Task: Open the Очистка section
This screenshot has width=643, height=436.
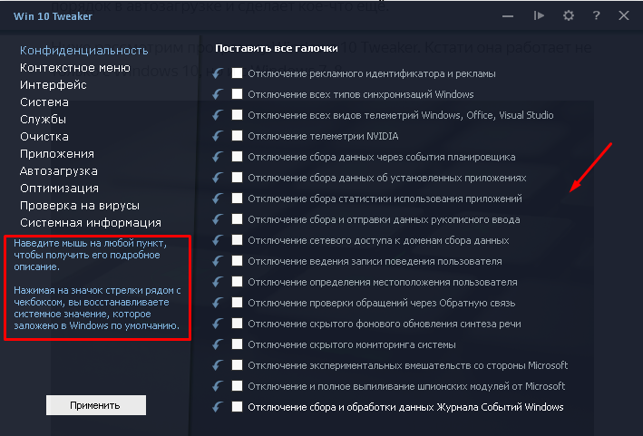Action: 44,137
